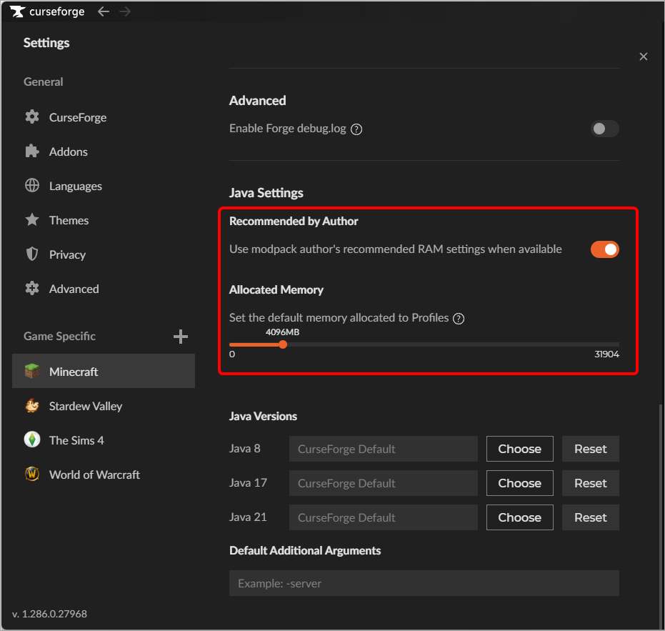Click the Privacy shield icon
Image resolution: width=665 pixels, height=631 pixels.
(x=32, y=254)
